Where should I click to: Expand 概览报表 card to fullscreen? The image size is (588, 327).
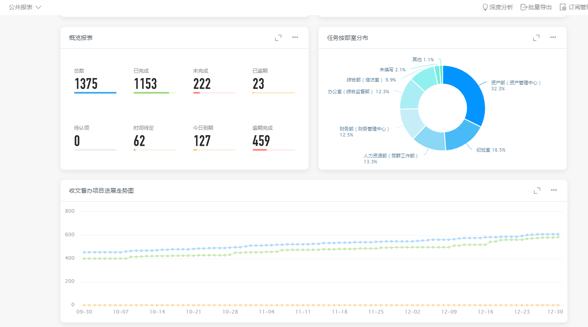click(x=278, y=38)
